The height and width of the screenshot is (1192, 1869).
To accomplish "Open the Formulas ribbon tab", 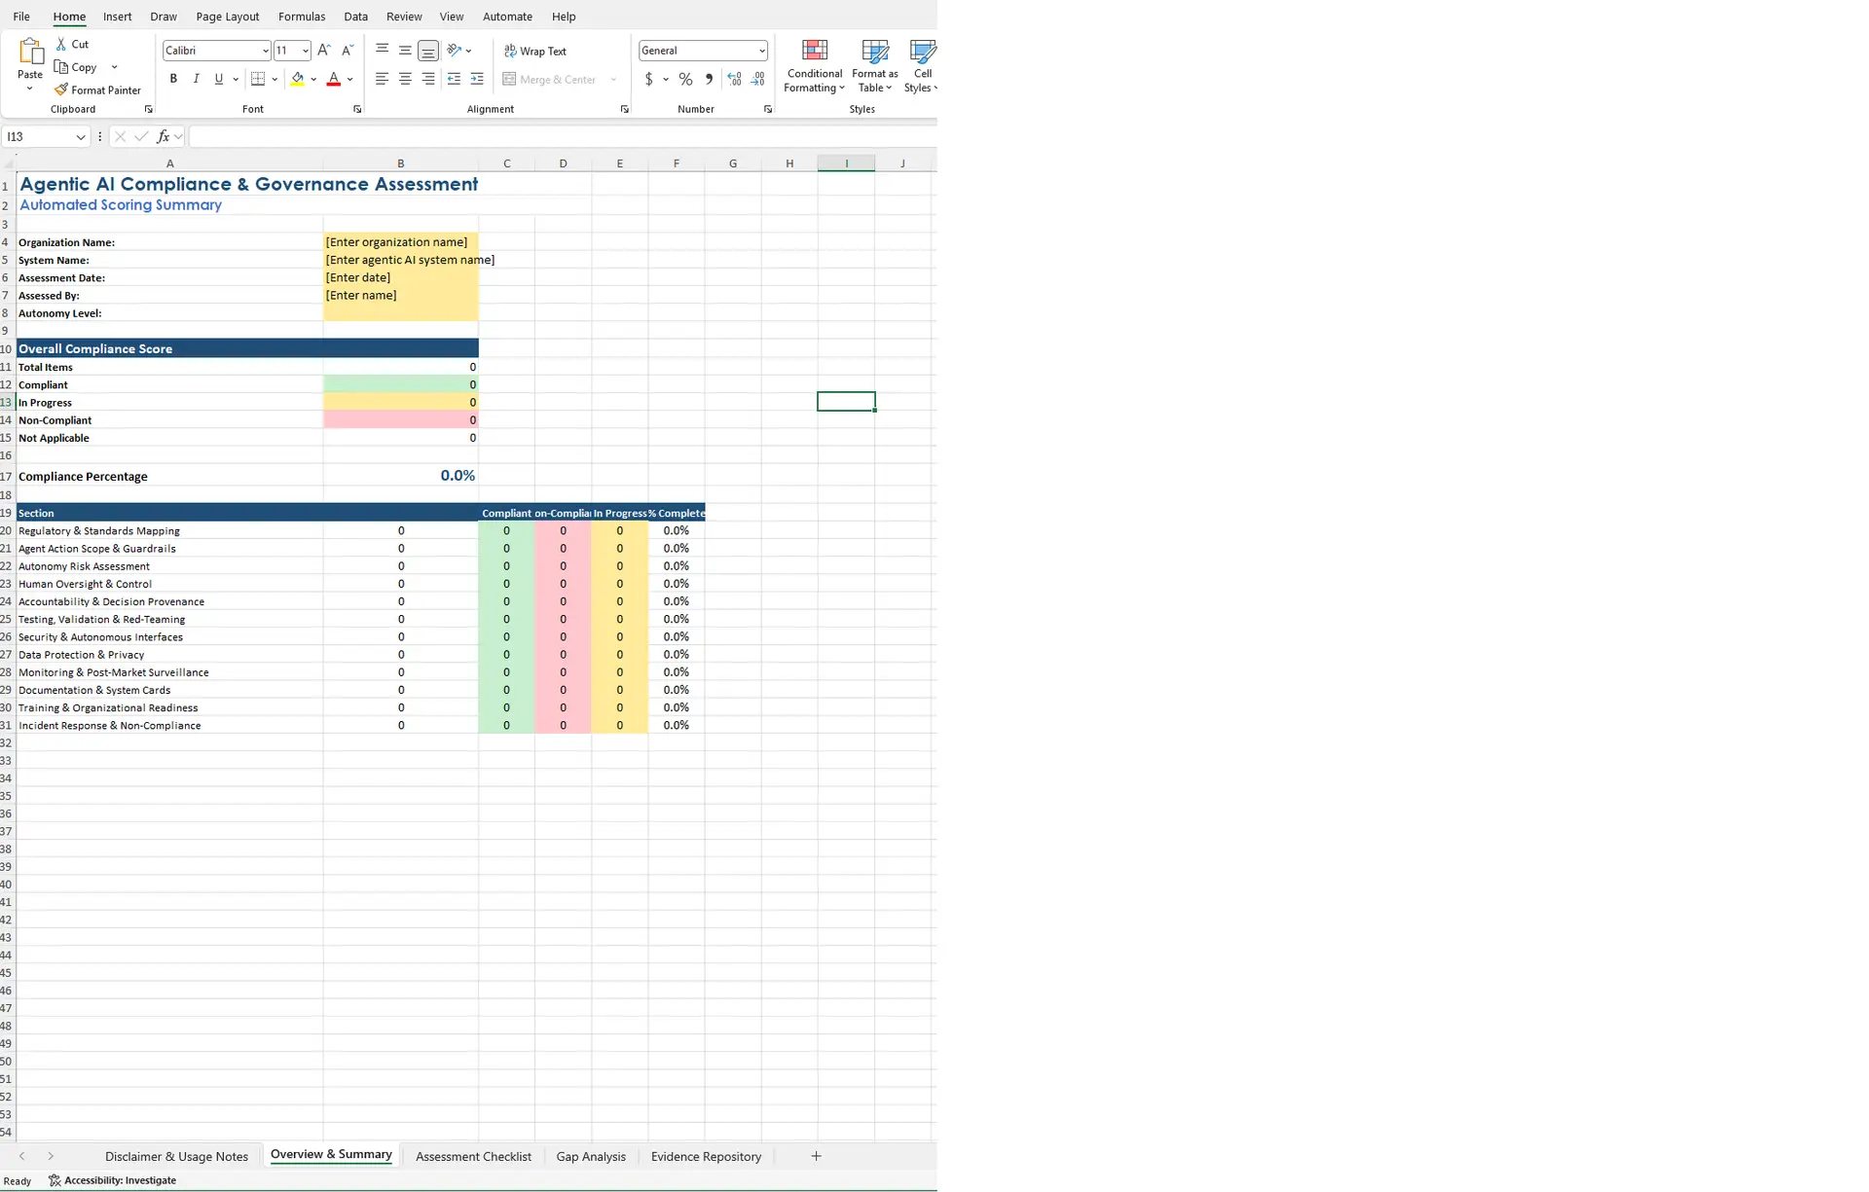I will click(301, 17).
